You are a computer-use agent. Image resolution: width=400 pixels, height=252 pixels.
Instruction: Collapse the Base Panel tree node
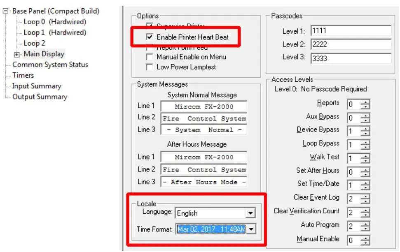pos(5,11)
